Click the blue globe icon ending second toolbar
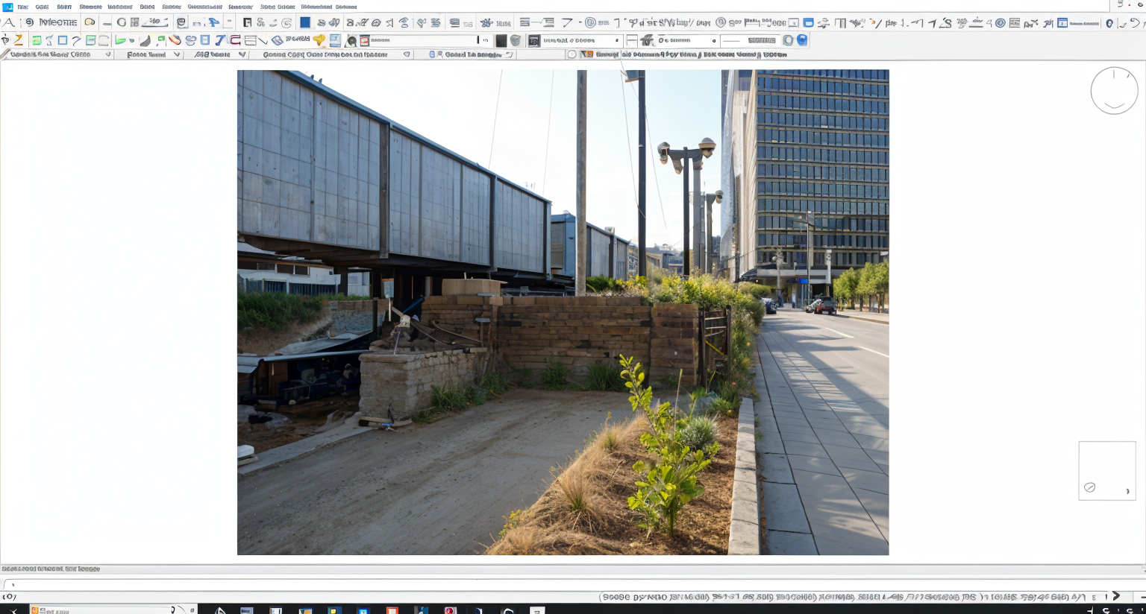Viewport: 1146px width, 614px height. (x=802, y=40)
